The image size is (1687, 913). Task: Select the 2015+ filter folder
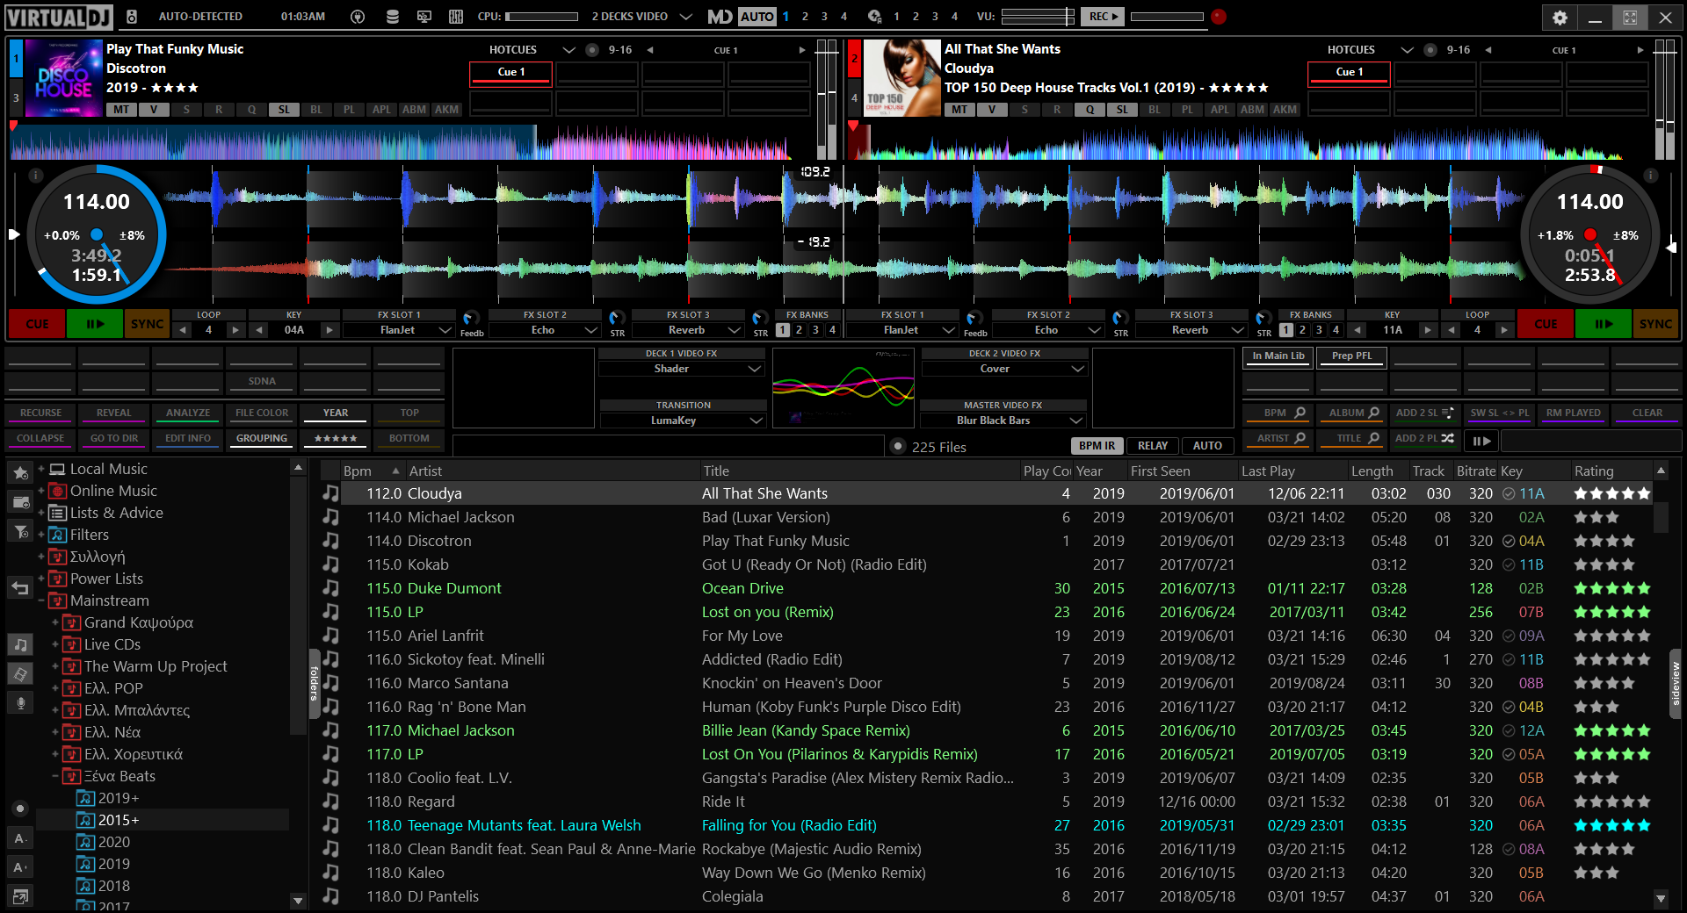click(119, 820)
